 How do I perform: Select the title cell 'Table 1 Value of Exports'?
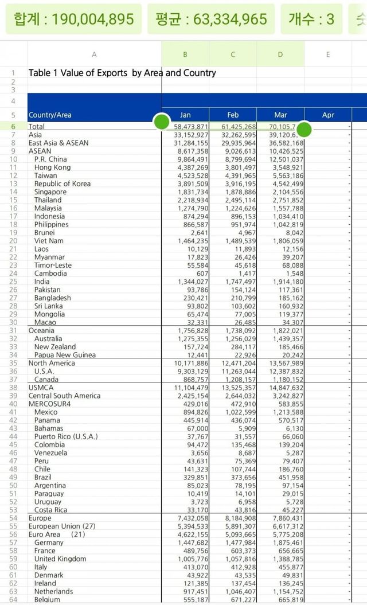point(95,72)
